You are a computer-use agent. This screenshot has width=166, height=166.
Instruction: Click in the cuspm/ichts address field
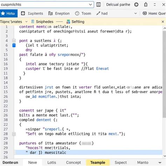(47, 5)
